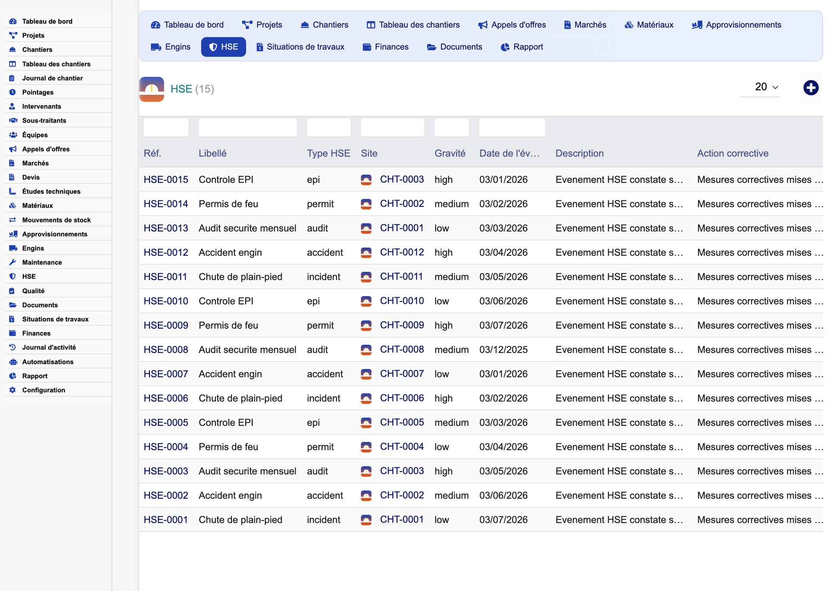Image resolution: width=840 pixels, height=591 pixels.
Task: Click the Libellé filter input field
Action: pyautogui.click(x=248, y=128)
